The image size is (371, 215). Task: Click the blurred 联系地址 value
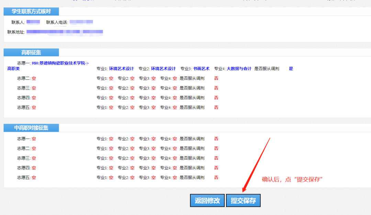65,32
